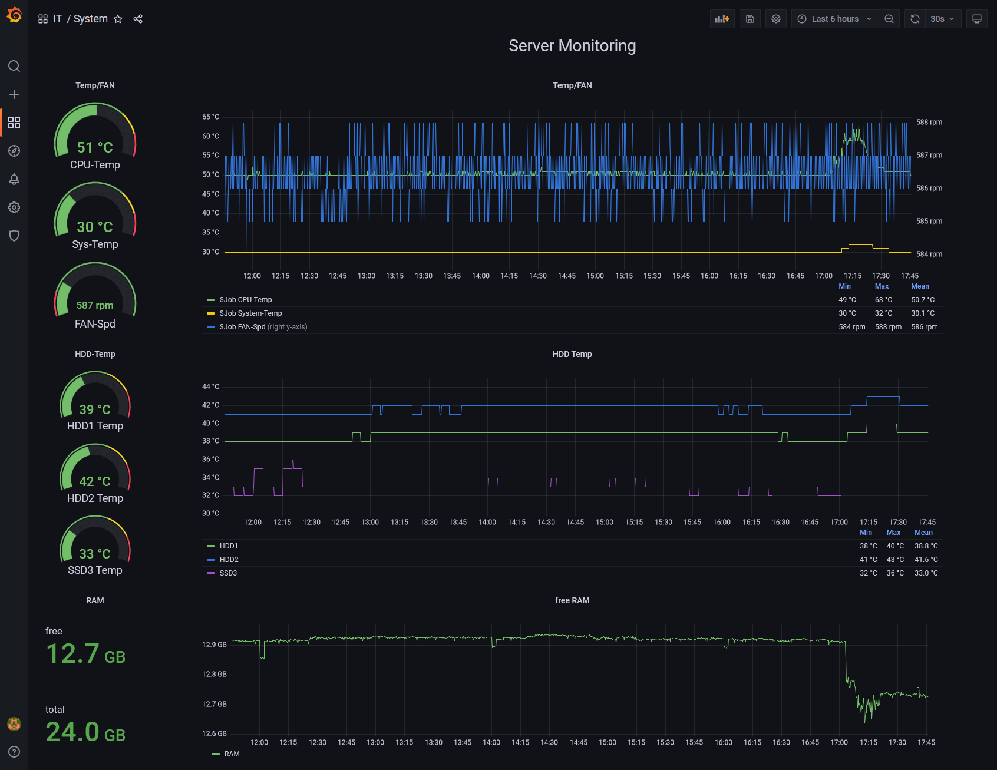Viewport: 997px width, 770px height.
Task: Click the Create plus icon in sidebar
Action: [x=14, y=94]
